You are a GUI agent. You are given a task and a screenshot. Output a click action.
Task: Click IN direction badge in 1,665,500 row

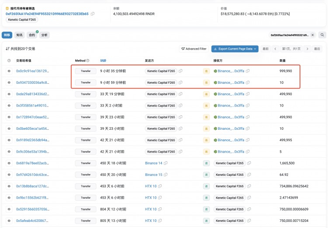point(206,163)
